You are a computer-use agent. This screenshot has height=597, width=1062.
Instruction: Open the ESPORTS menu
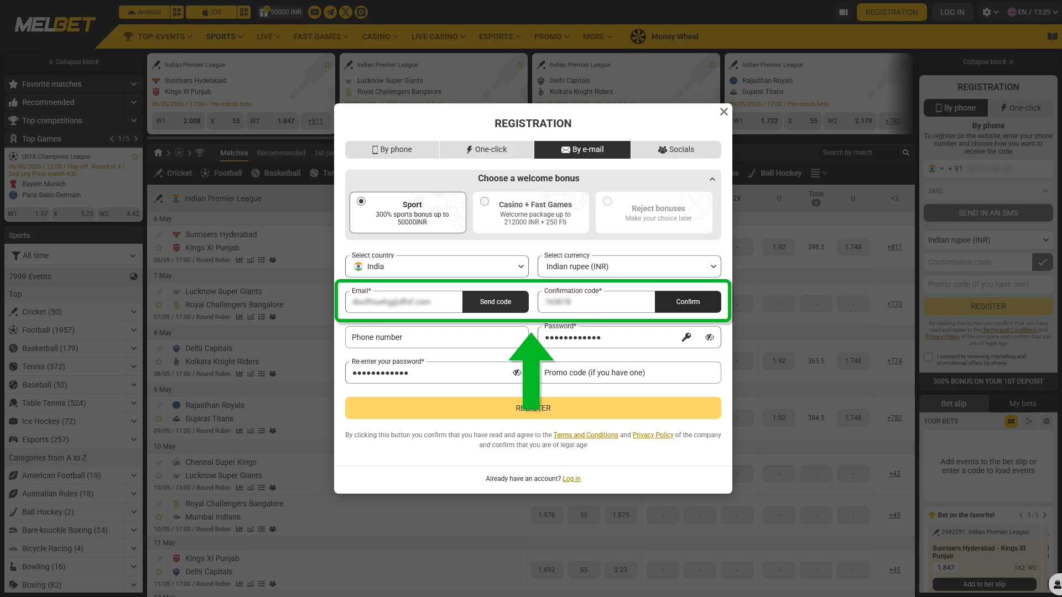pos(500,36)
